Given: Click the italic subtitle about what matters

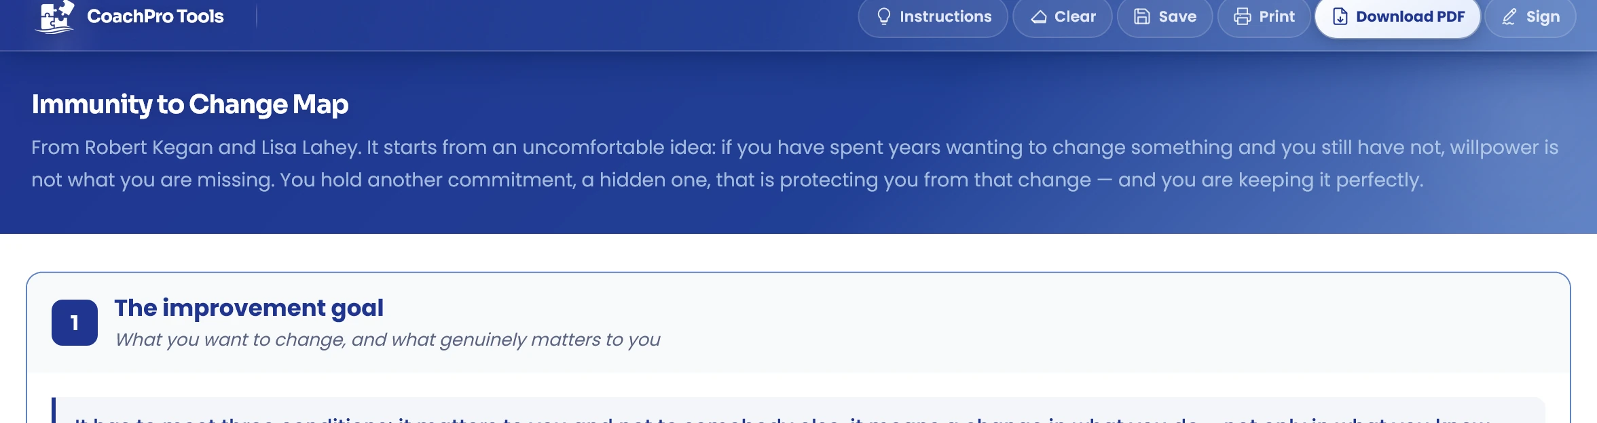Looking at the screenshot, I should click(x=388, y=340).
